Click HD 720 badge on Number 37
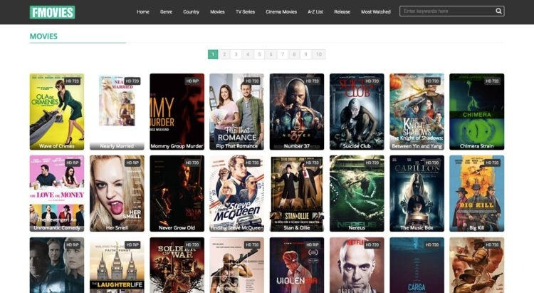The image size is (534, 293). pyautogui.click(x=313, y=81)
